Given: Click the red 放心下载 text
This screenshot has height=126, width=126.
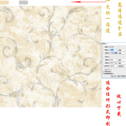Looking at the screenshot, I should (x=119, y=105).
